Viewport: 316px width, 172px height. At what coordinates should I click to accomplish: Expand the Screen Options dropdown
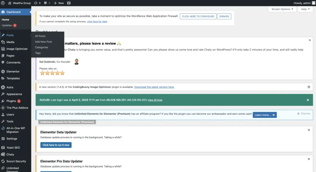[282, 9]
